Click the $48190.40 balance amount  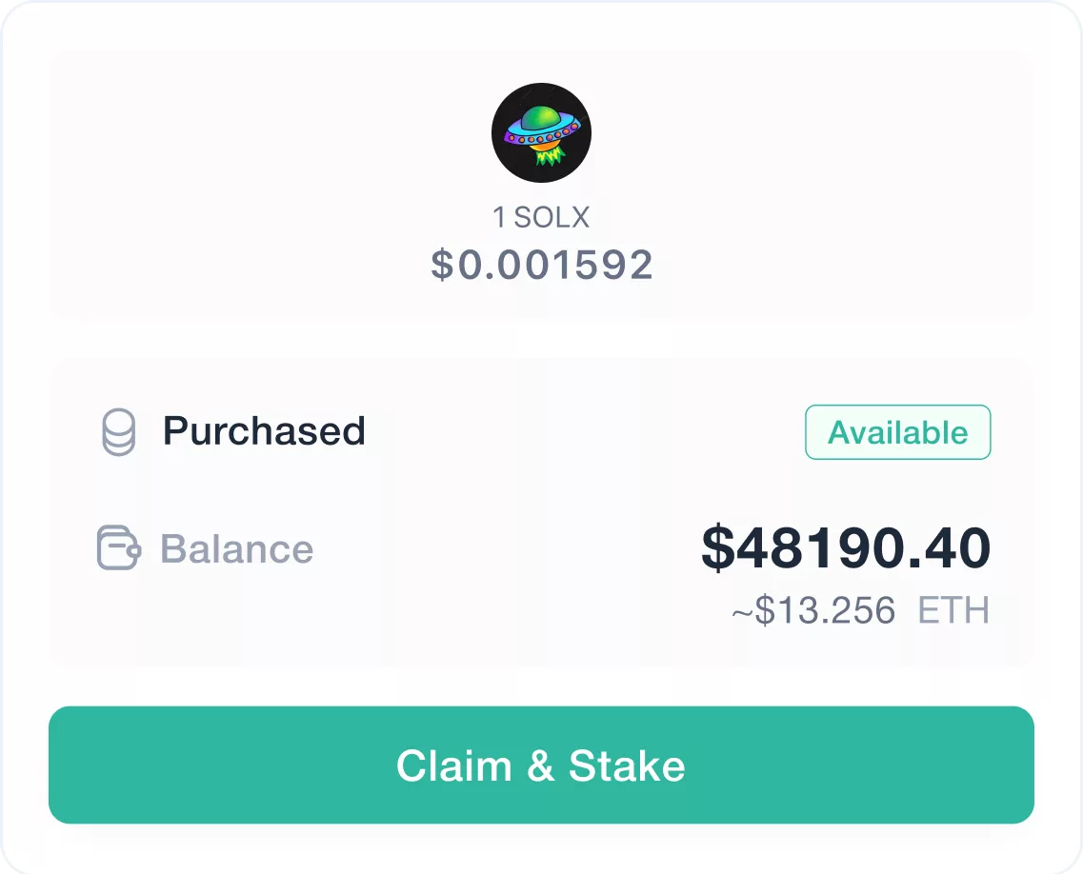pos(846,547)
